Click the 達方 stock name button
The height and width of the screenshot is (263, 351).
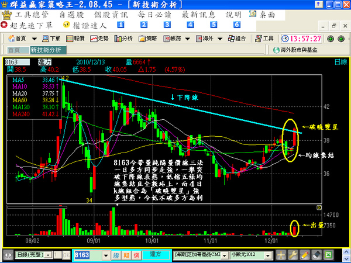(156, 255)
